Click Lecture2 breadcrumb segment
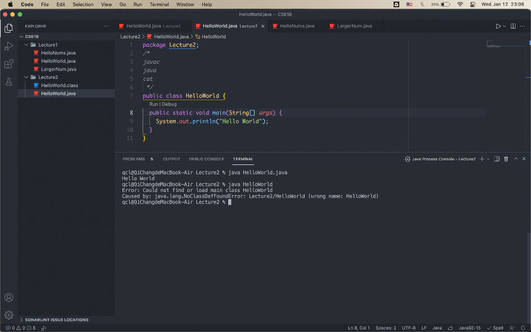Image resolution: width=531 pixels, height=332 pixels. [130, 37]
